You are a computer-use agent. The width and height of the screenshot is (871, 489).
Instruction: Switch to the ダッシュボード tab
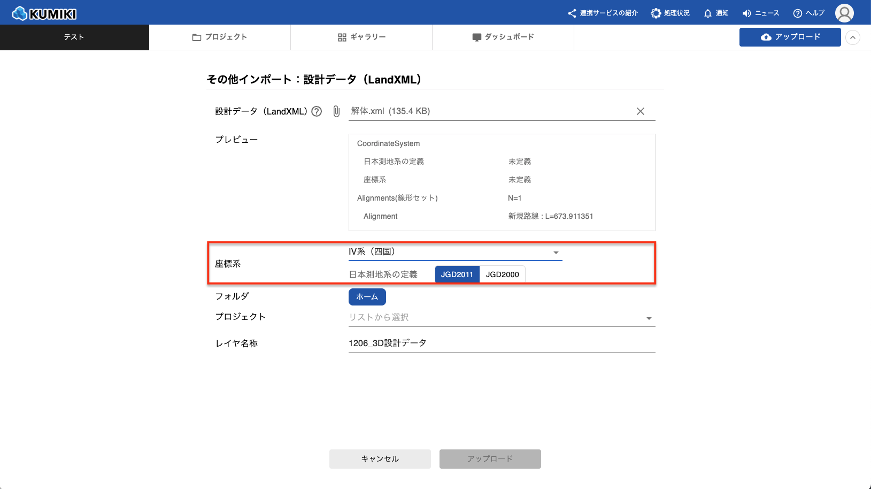[x=503, y=37]
